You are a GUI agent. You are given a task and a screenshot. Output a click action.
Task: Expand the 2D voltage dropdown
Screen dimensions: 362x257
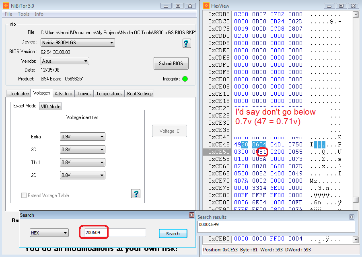[82, 175]
